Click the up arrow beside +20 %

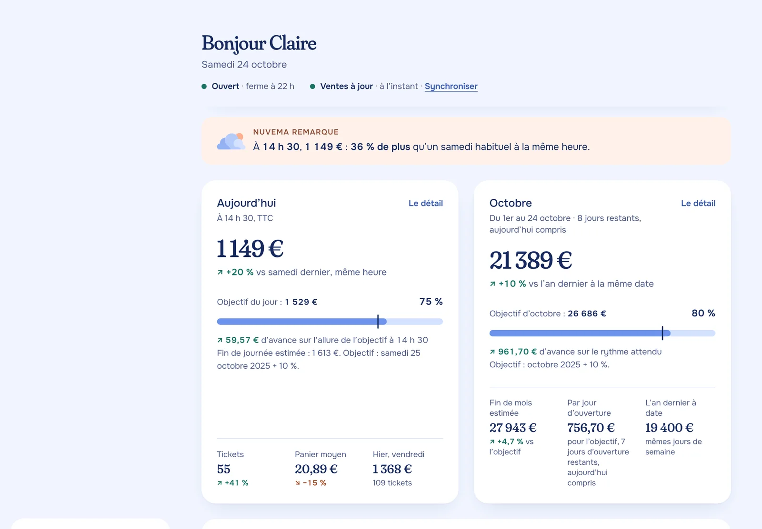220,273
